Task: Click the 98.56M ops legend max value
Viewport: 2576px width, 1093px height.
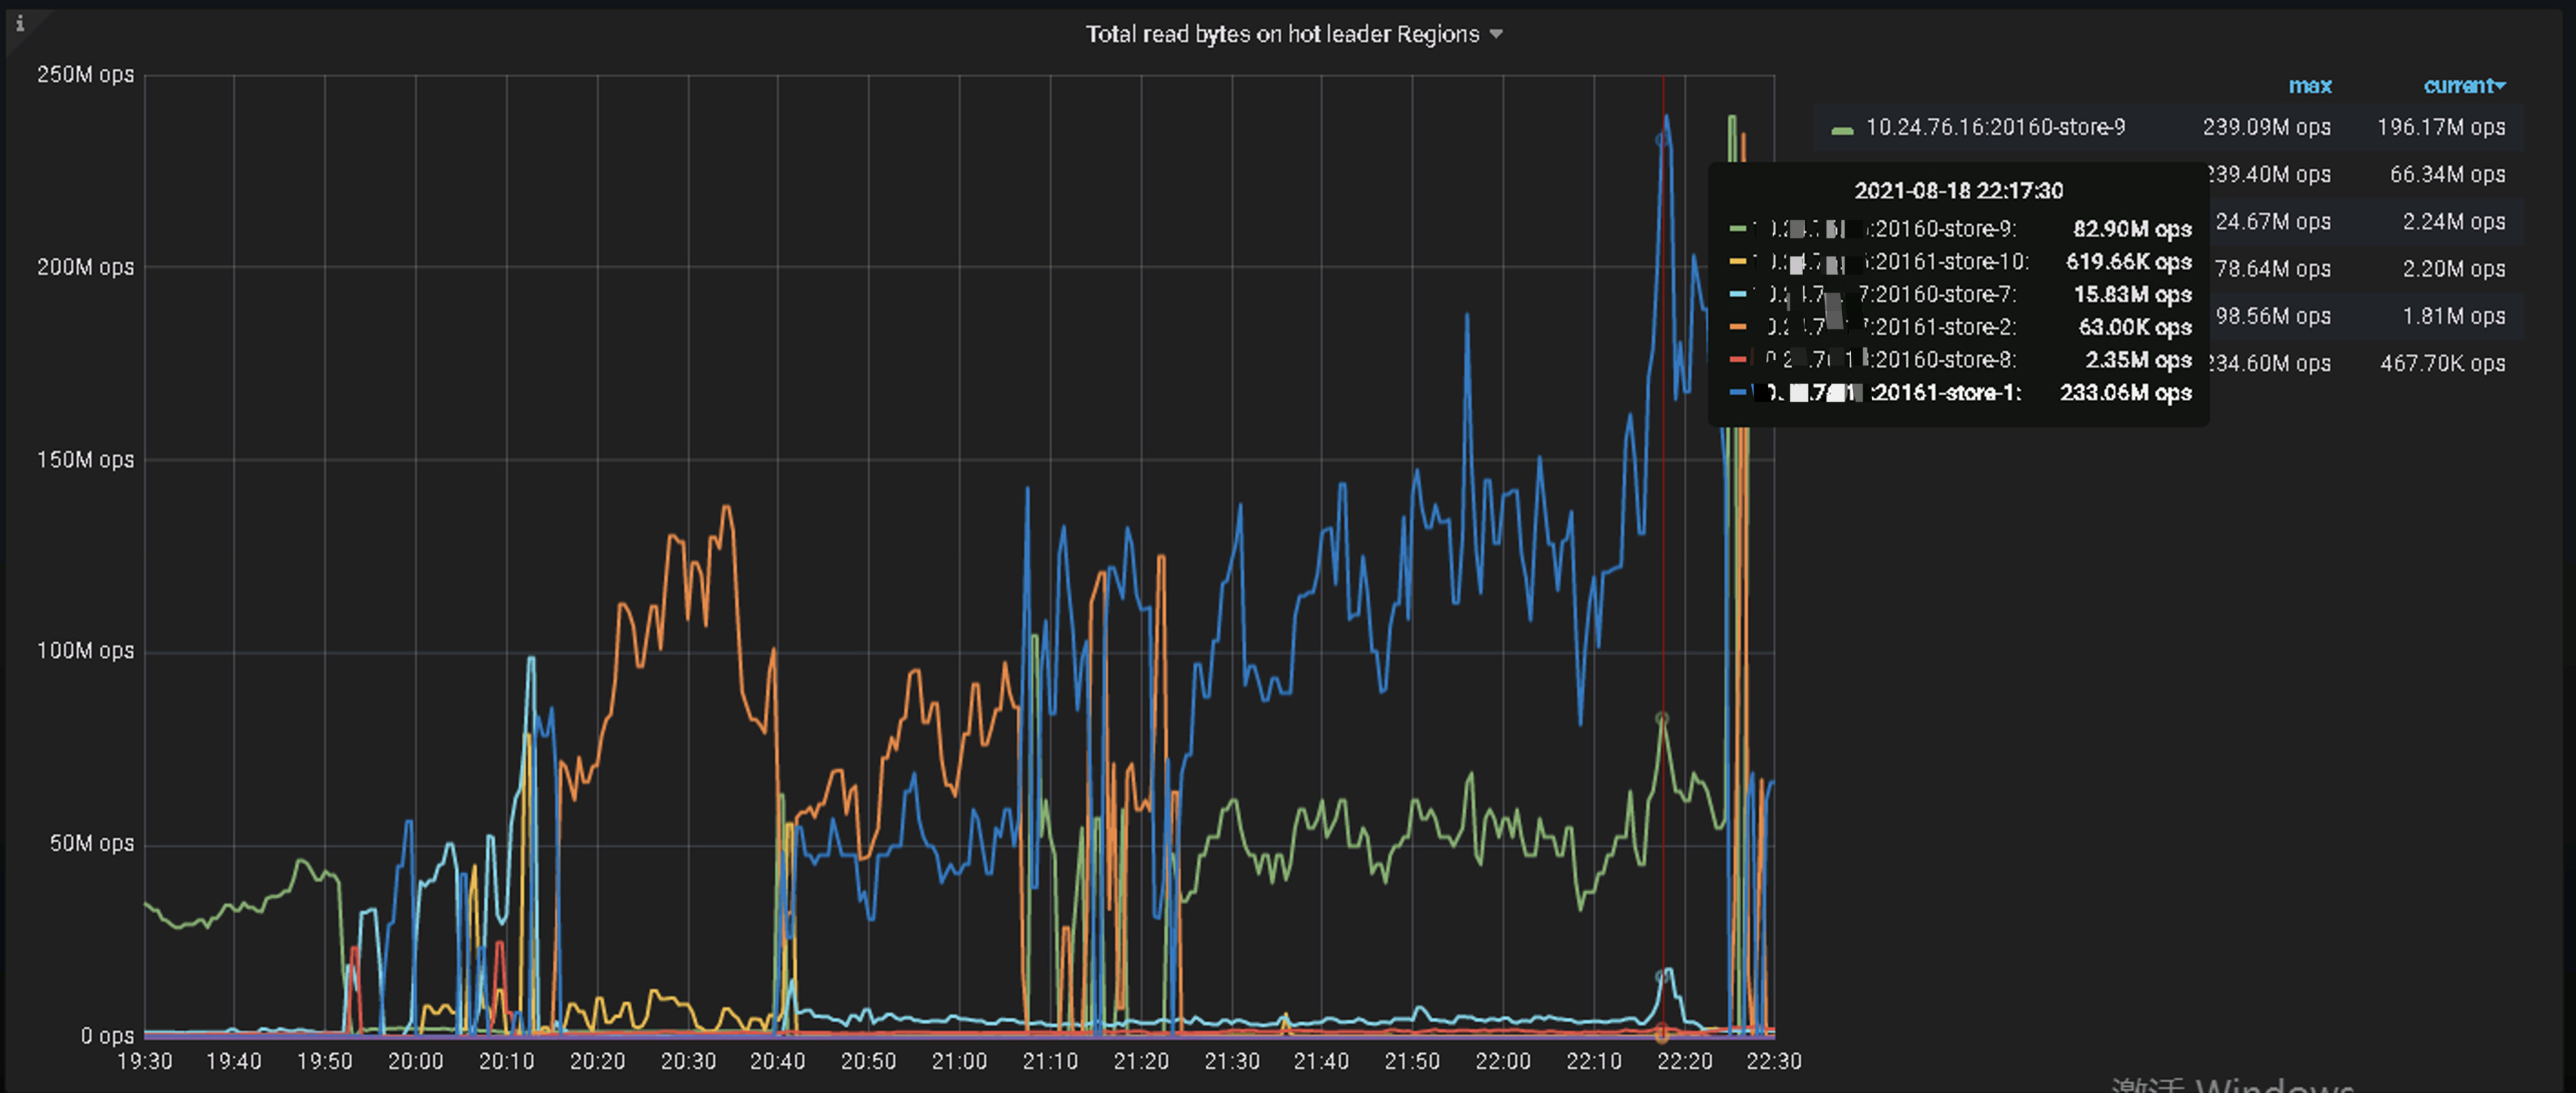Action: point(2272,316)
